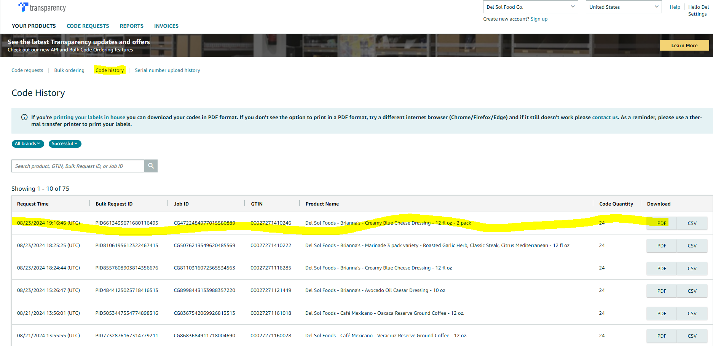Download PDF for Oaxaca Reserve Ground Coffee
The width and height of the screenshot is (713, 346).
tap(662, 313)
